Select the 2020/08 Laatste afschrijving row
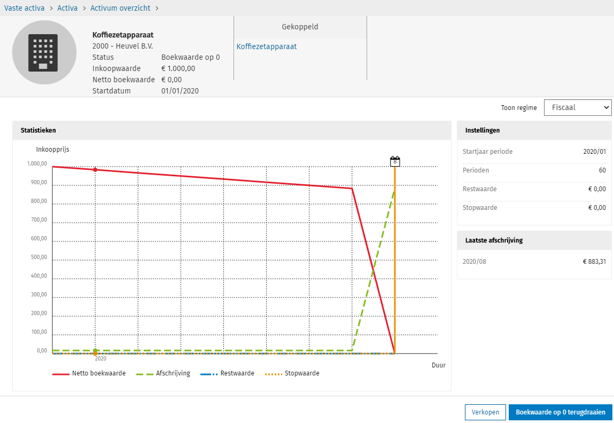The width and height of the screenshot is (614, 423). coord(534,261)
